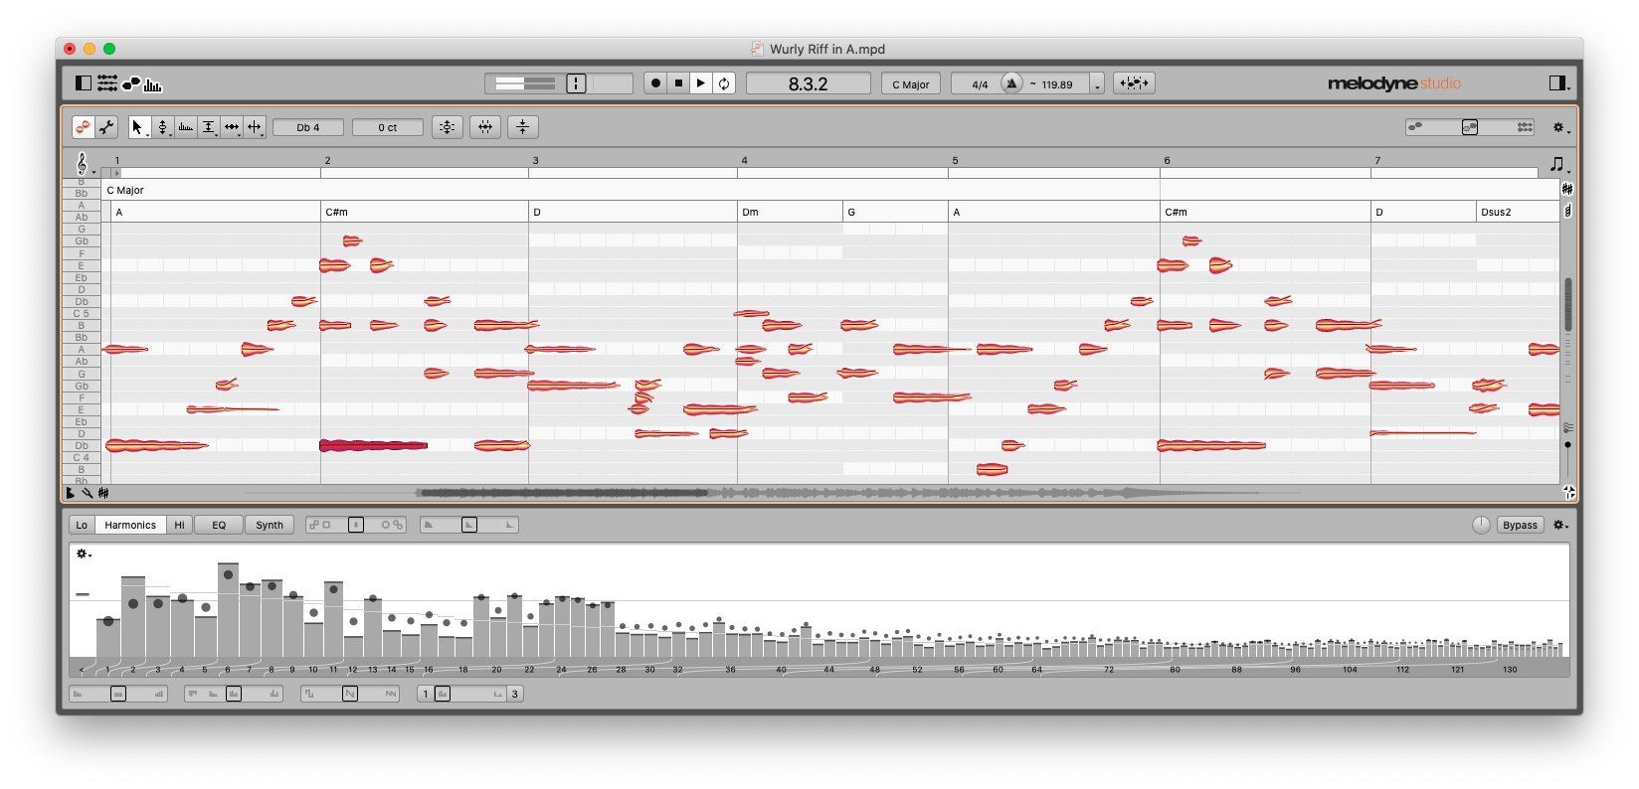The height and width of the screenshot is (789, 1639).
Task: Click the Quantize Time macro button
Action: 484,127
